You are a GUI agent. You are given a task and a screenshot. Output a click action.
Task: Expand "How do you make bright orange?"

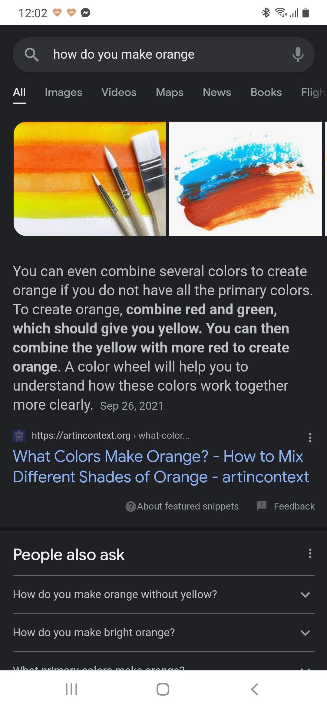305,633
